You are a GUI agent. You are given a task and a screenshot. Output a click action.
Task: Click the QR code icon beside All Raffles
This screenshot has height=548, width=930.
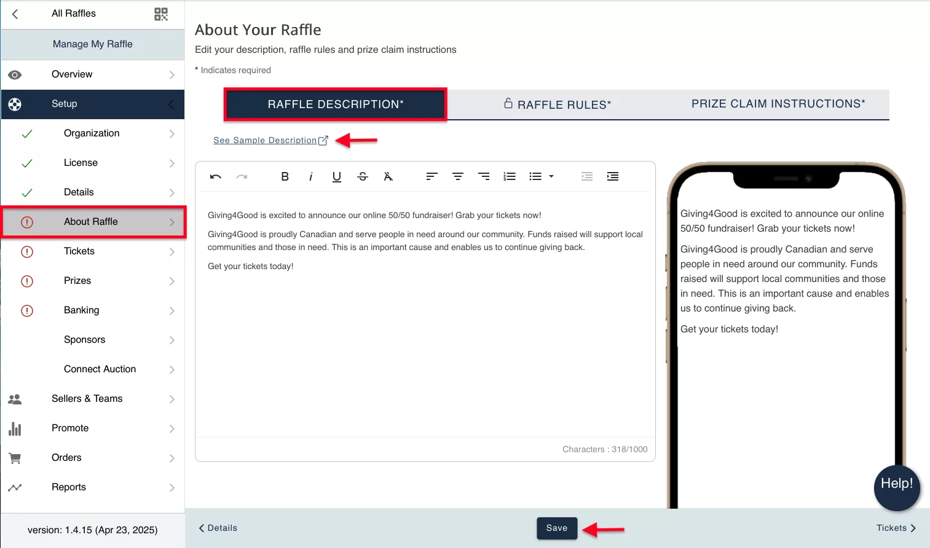(x=161, y=14)
